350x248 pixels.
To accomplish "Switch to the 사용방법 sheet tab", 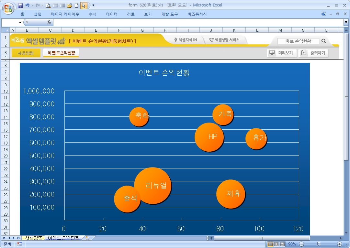I will pyautogui.click(x=34, y=238).
